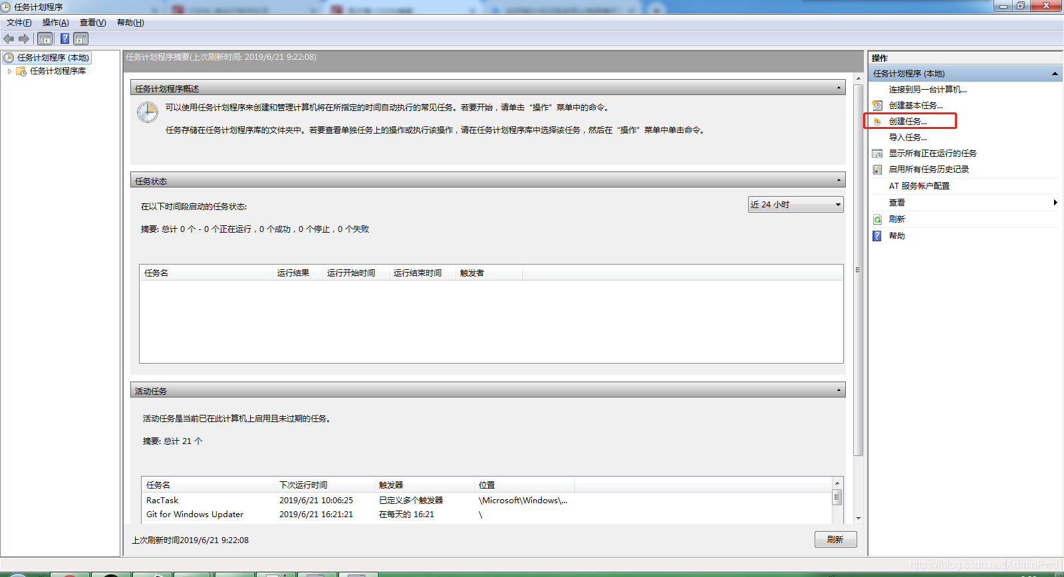1064x577 pixels.
Task: Click active tasks list scroll up arrow
Action: (837, 483)
